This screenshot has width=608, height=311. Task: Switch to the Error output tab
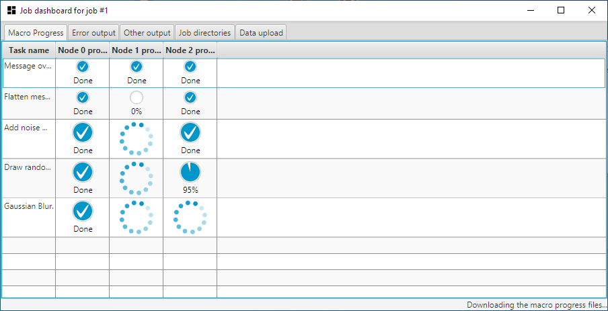pos(94,33)
